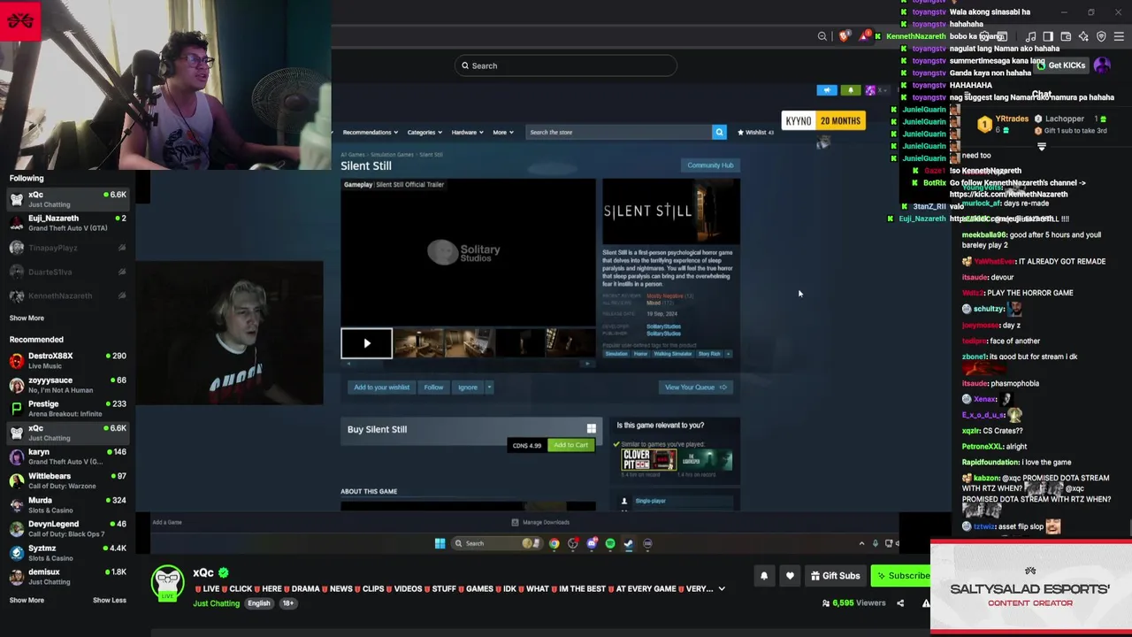Click the Just Chatting category link below xQc
Viewport: 1132px width, 637px height.
pos(216,603)
